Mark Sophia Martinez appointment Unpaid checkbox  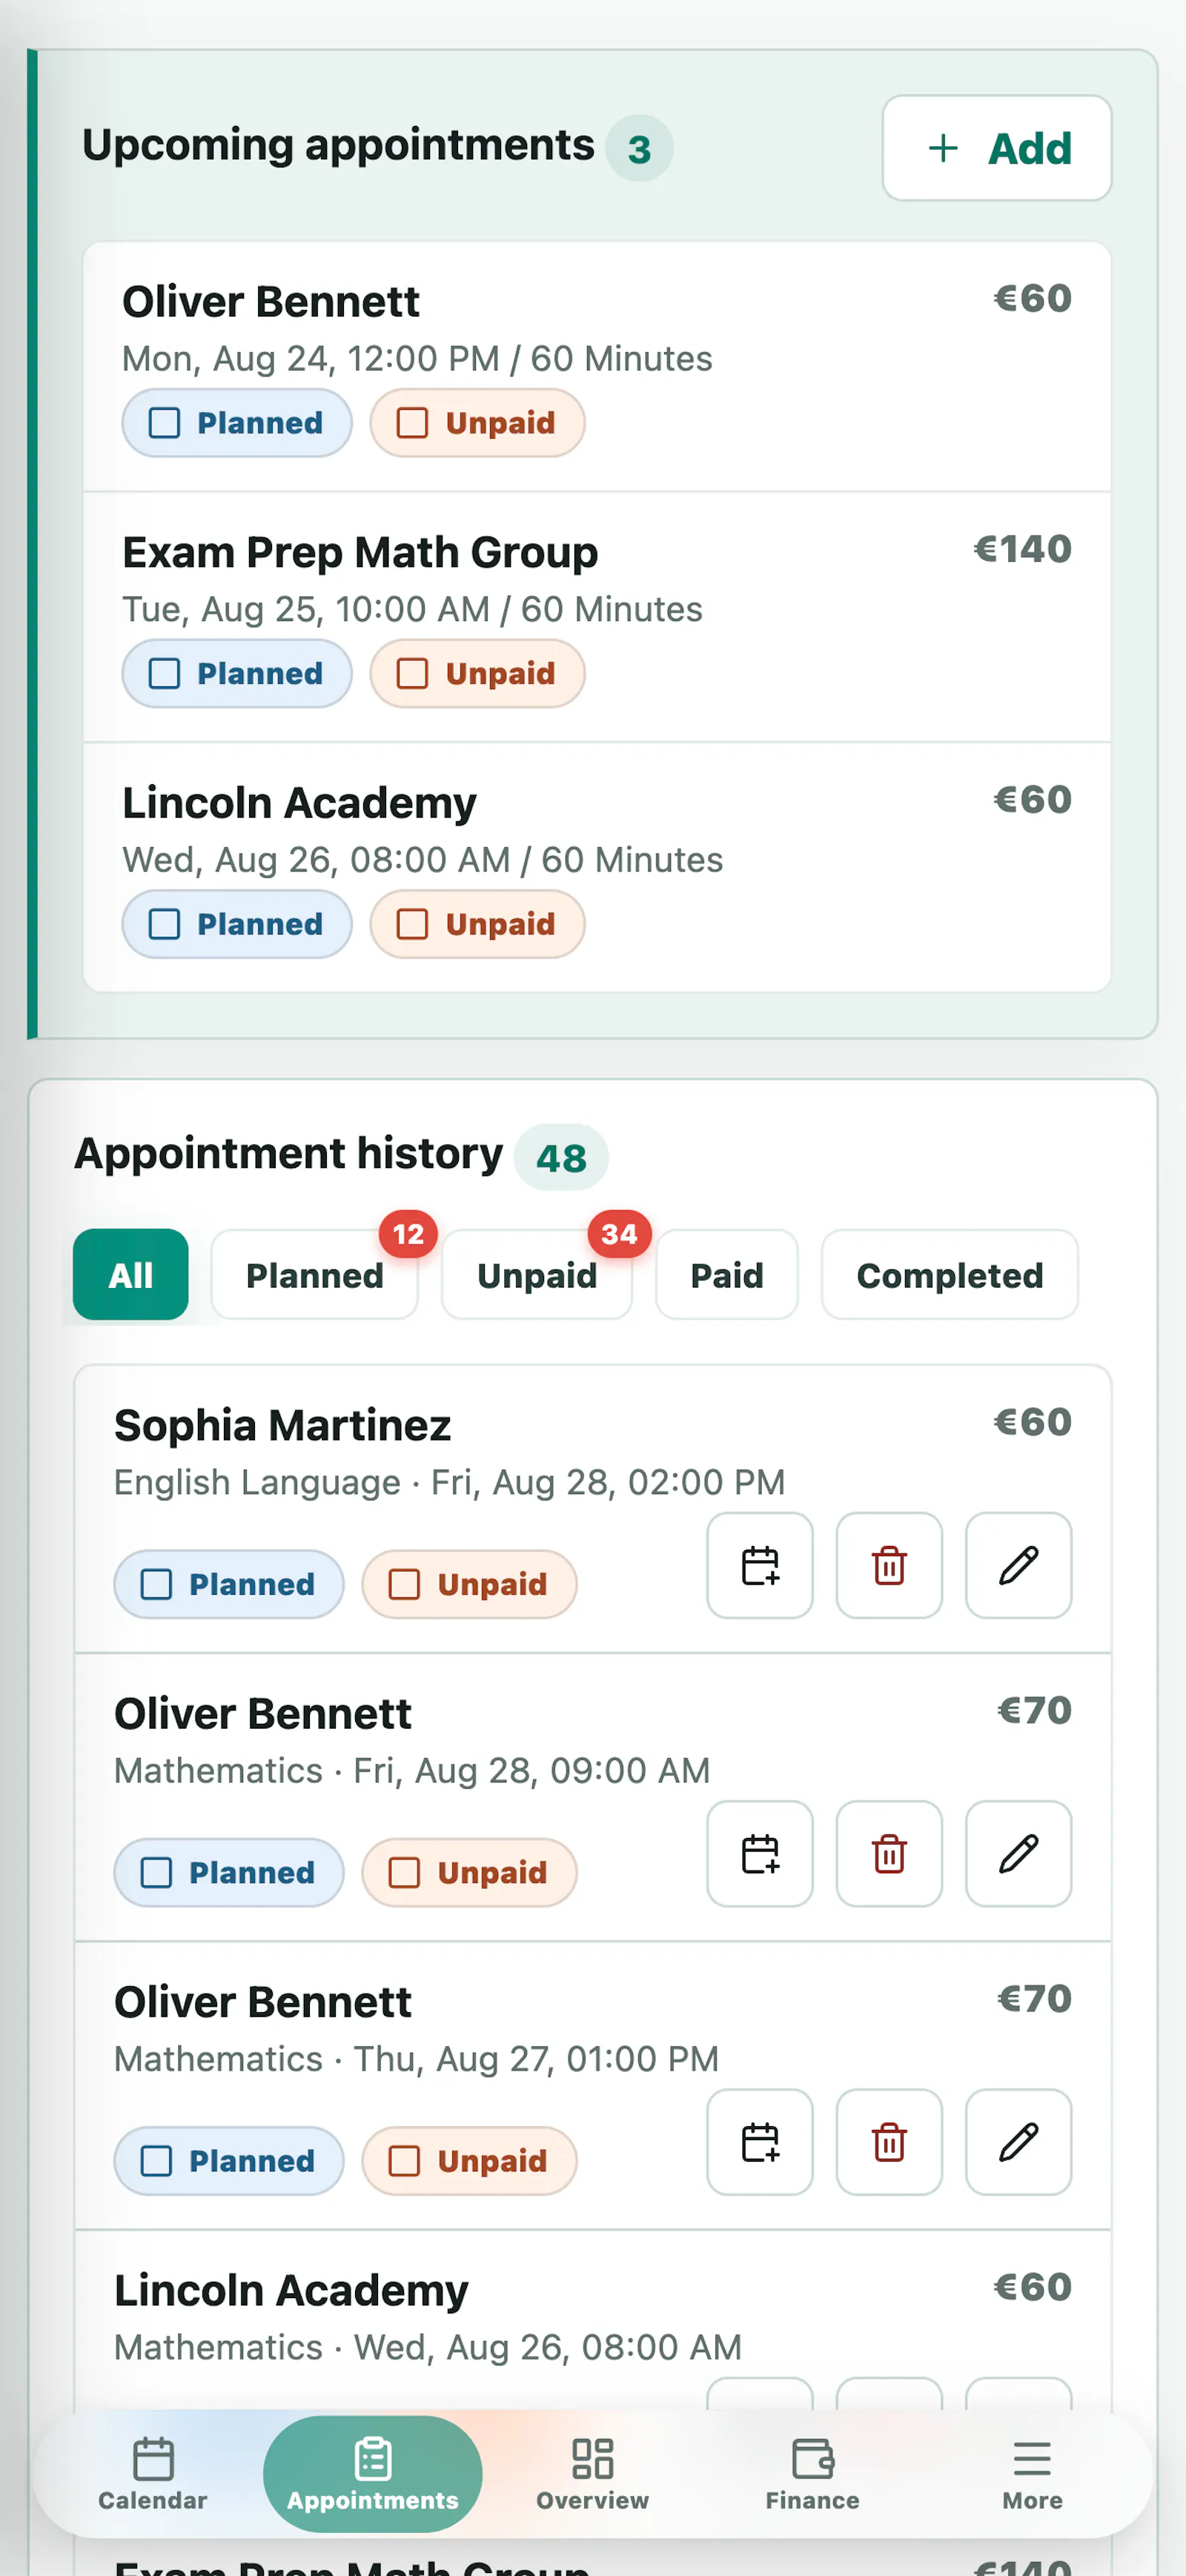(404, 1584)
